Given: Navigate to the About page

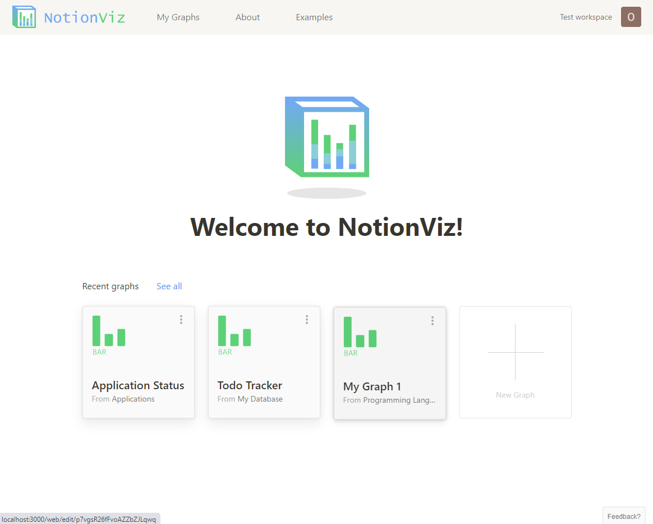Looking at the screenshot, I should 247,17.
